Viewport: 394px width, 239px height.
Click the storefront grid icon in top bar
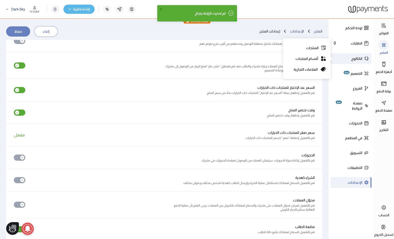[132, 9]
